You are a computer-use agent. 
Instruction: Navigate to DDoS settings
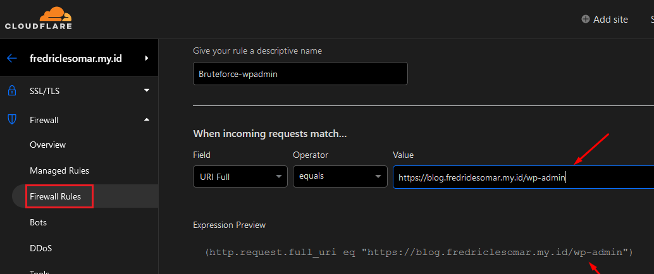click(x=39, y=248)
